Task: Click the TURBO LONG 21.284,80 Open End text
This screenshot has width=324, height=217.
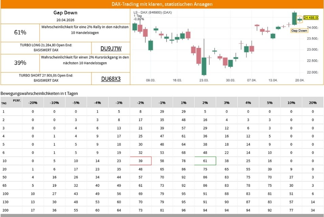Action: (46, 45)
